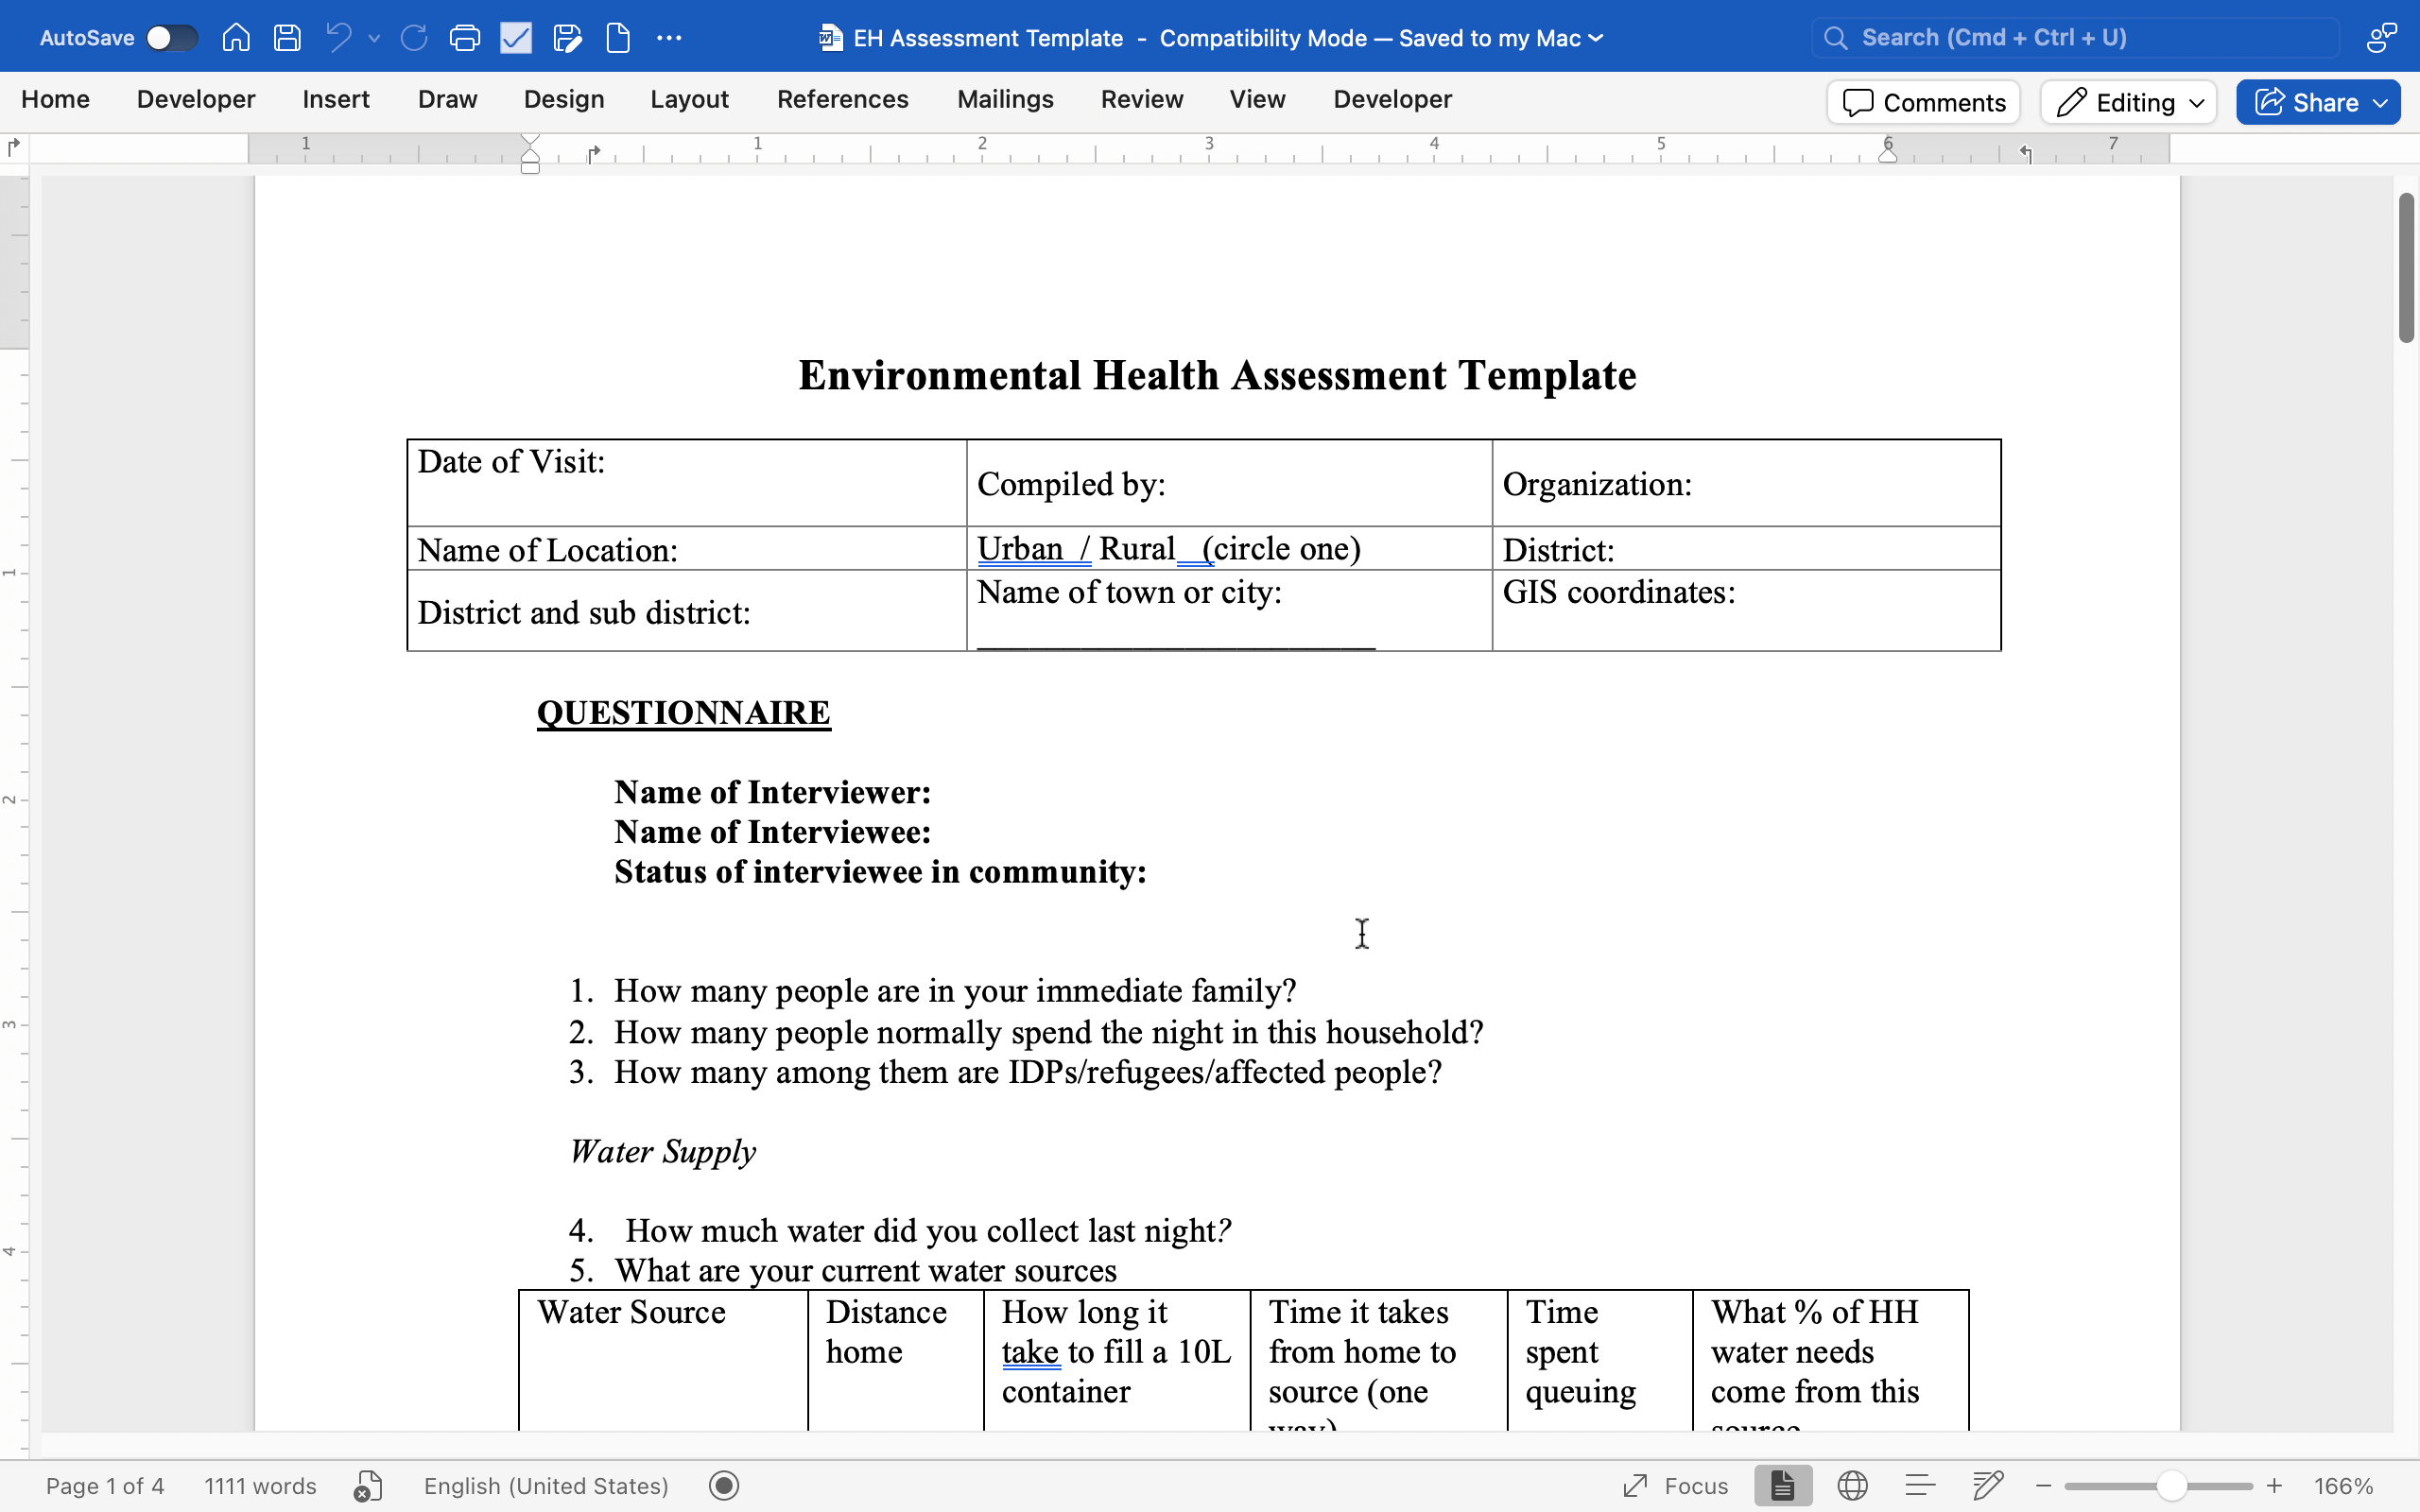This screenshot has height=1512, width=2420.
Task: Toggle macro recording status bar button
Action: [x=724, y=1486]
